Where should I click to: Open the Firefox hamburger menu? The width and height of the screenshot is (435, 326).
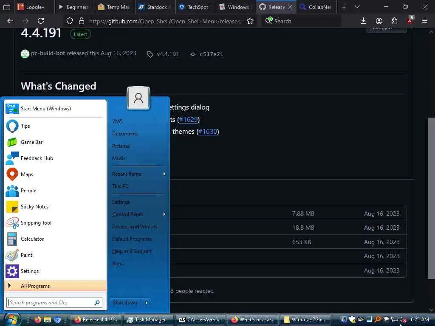pyautogui.click(x=425, y=21)
